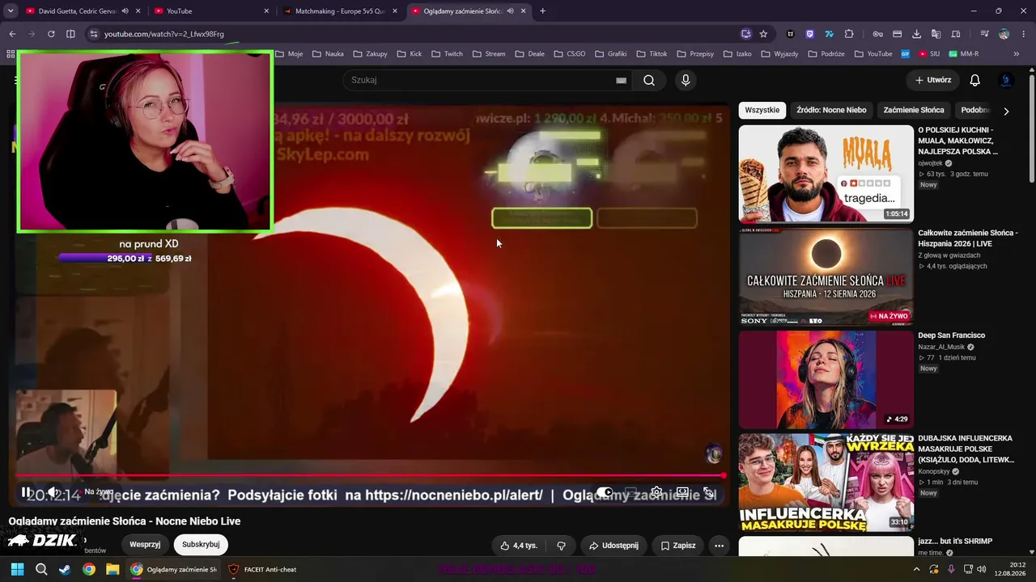Open the CS:GO bookmarks folder

570,54
